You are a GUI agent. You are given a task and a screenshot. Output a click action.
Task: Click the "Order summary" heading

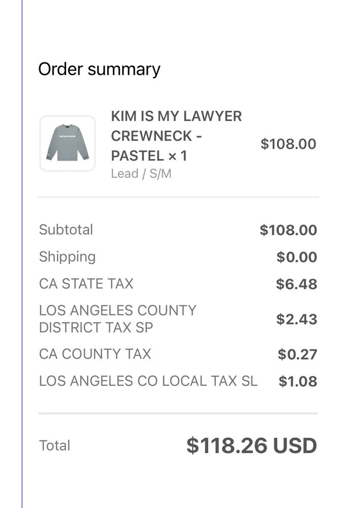pyautogui.click(x=99, y=69)
